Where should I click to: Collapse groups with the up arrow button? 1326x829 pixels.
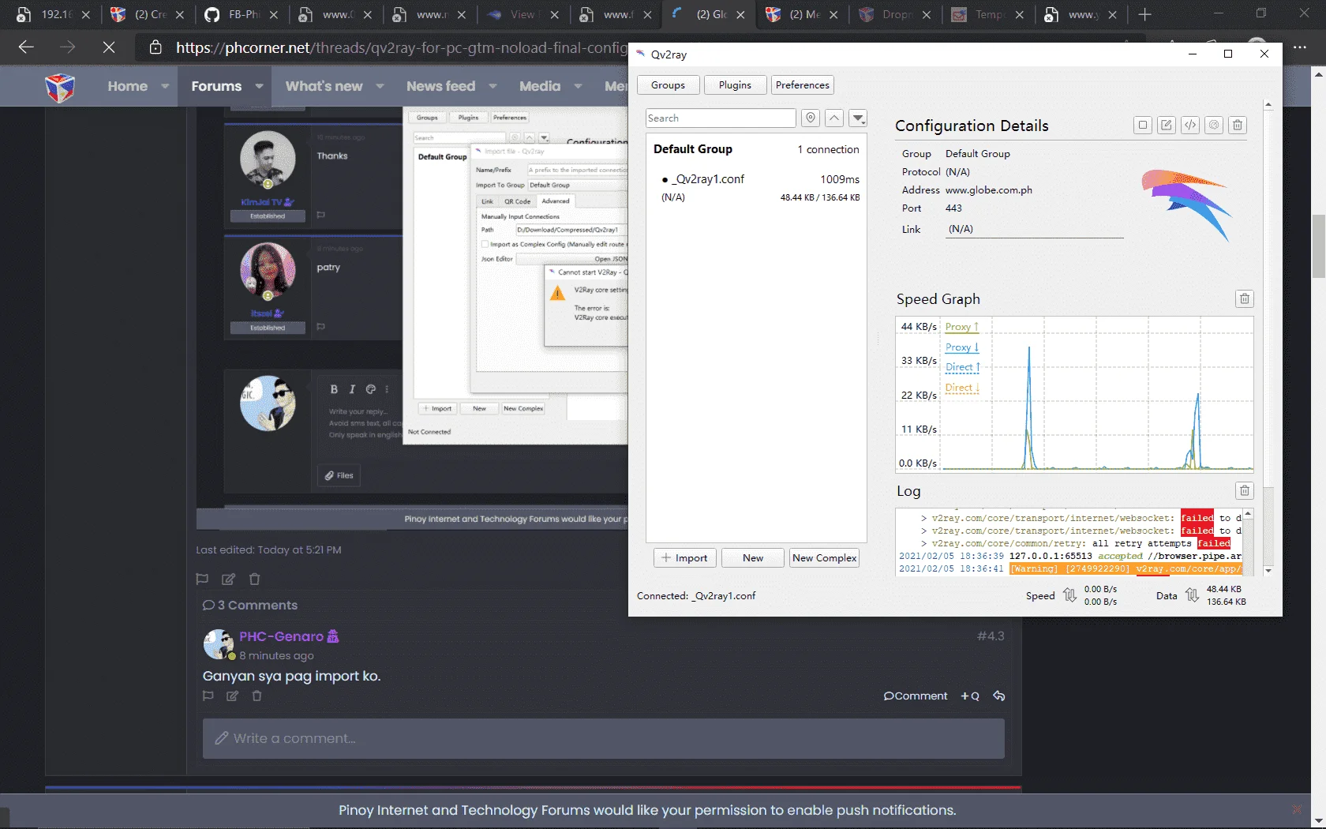click(x=834, y=118)
